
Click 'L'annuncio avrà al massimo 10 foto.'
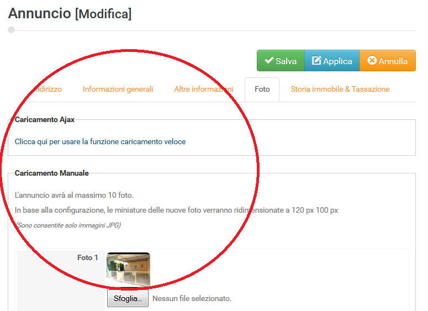point(74,195)
